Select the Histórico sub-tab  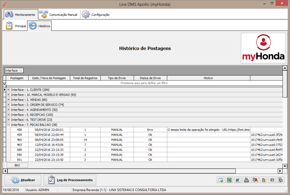pyautogui.click(x=39, y=26)
